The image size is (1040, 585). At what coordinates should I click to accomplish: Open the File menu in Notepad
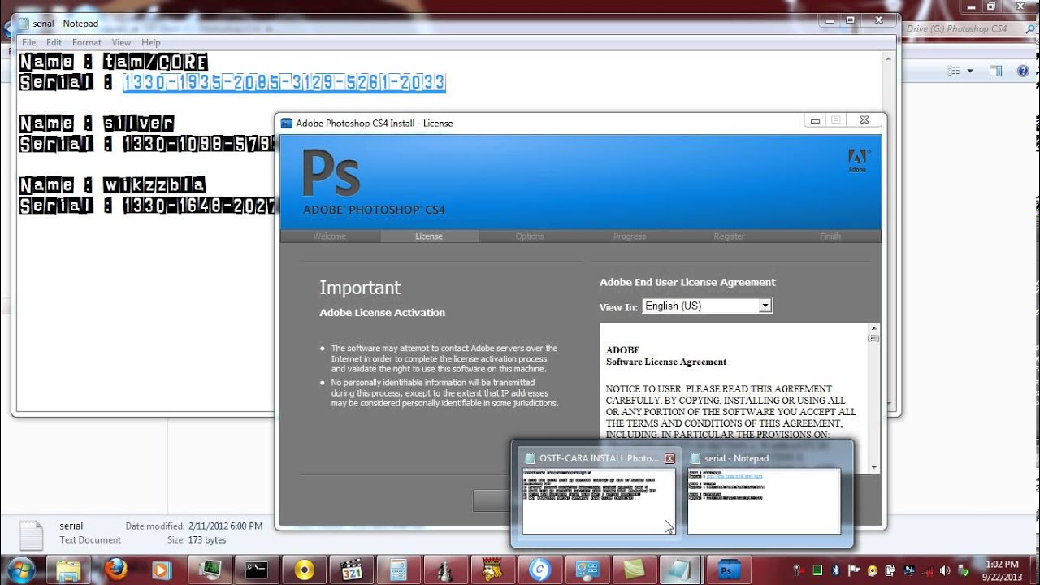pyautogui.click(x=28, y=42)
